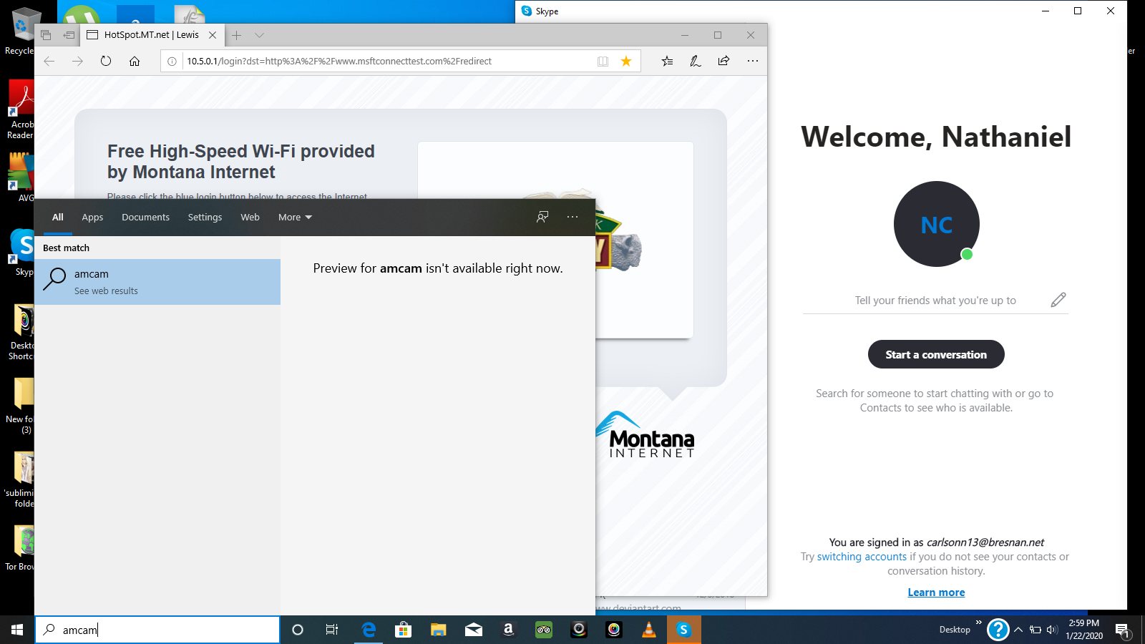Launch the Amazon app from the taskbar
Viewport: 1145px width, 644px height.
[x=509, y=630]
